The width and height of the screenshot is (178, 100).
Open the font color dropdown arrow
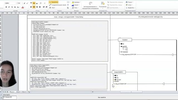coord(25,7)
